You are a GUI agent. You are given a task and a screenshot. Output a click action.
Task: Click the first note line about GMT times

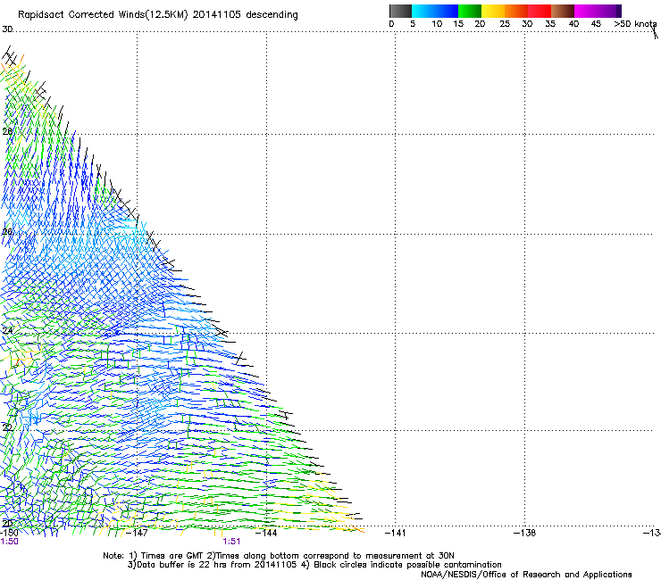(x=279, y=556)
